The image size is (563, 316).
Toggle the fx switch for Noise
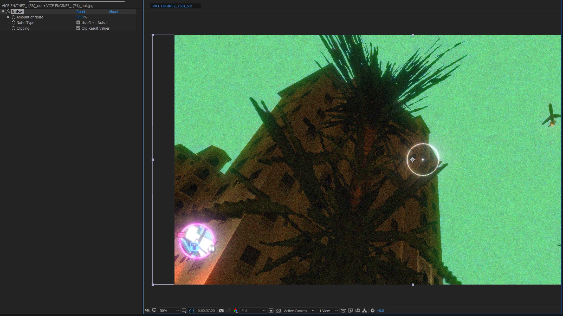(x=8, y=12)
